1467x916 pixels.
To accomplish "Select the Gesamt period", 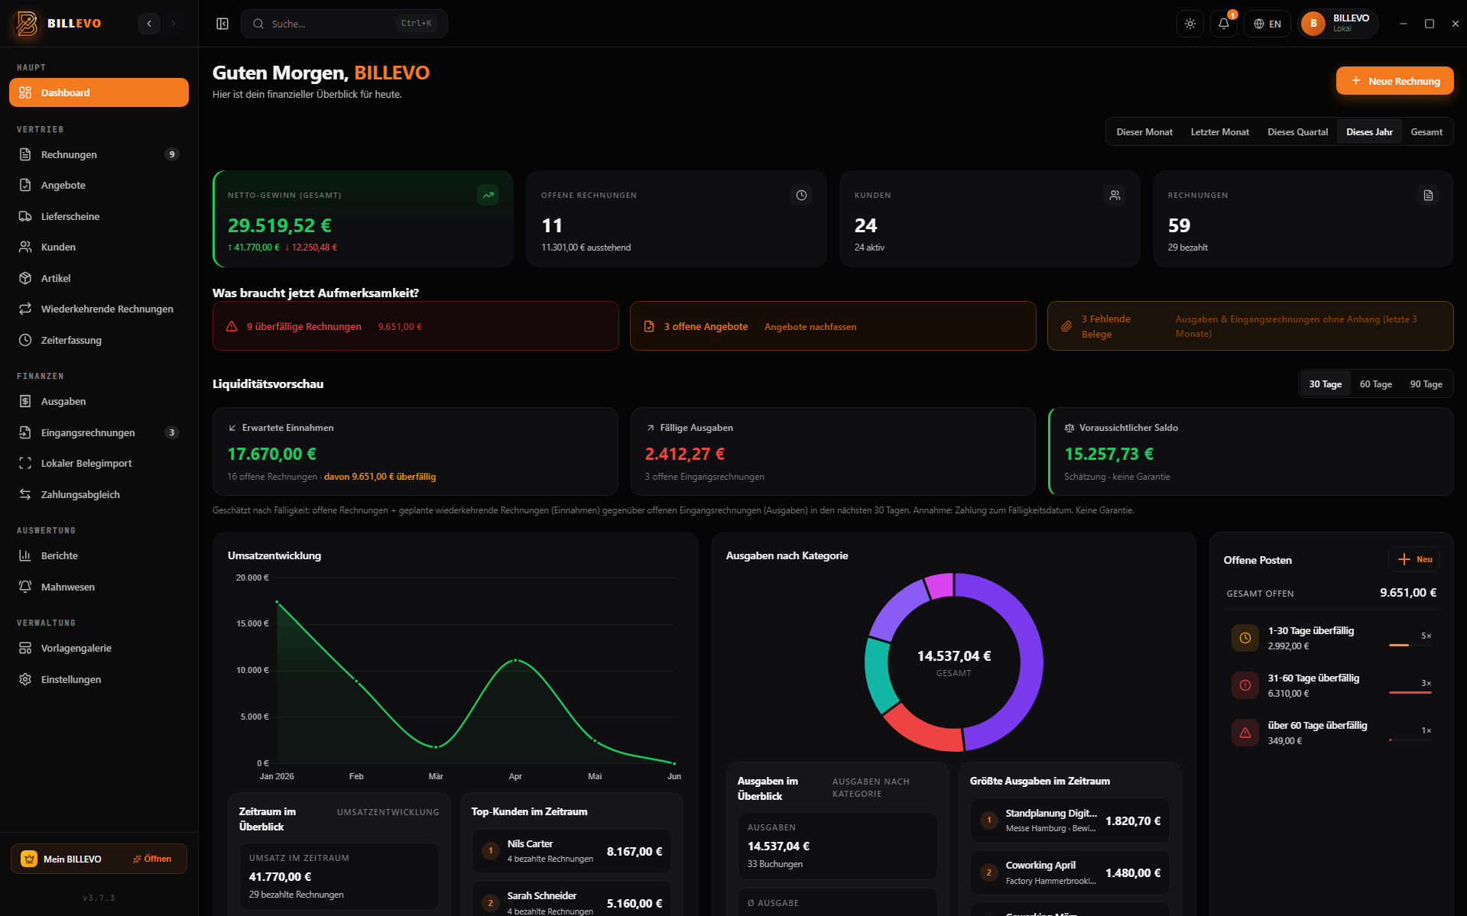I will (x=1426, y=132).
